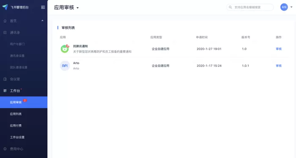Click the 2020-1-27 19:01 timestamp
The height and width of the screenshot is (158, 296).
[209, 49]
